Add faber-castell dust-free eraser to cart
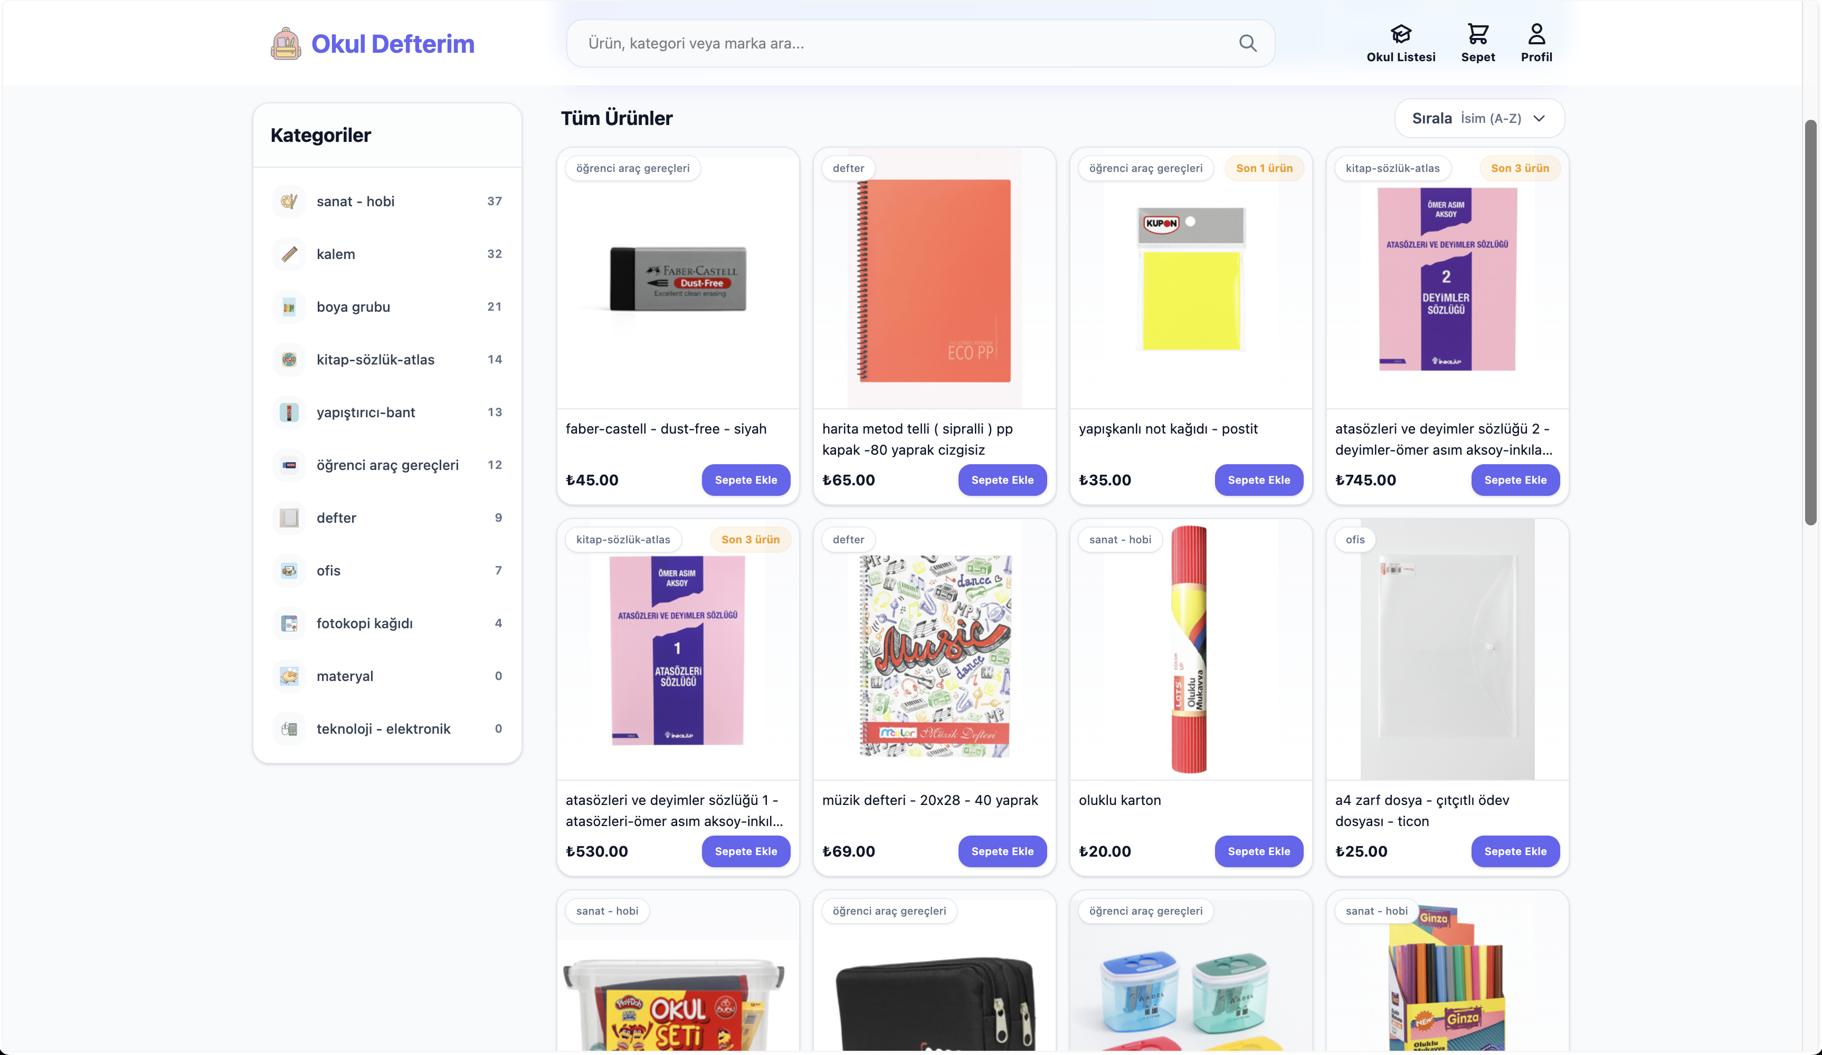This screenshot has height=1055, width=1822. (x=745, y=480)
